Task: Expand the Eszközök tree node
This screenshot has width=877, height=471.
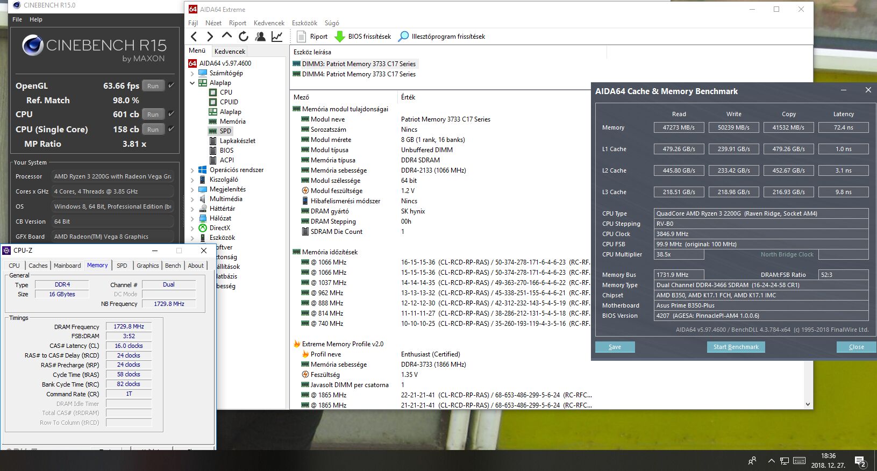Action: click(192, 238)
